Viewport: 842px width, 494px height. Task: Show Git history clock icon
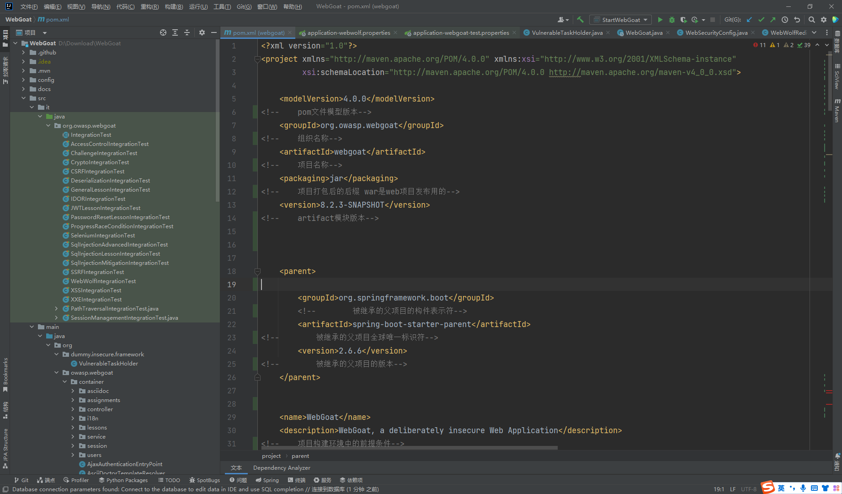tap(785, 20)
